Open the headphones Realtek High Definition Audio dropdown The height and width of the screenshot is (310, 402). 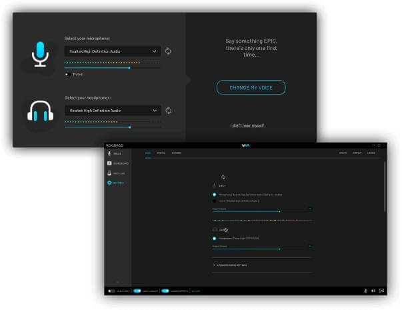[113, 111]
